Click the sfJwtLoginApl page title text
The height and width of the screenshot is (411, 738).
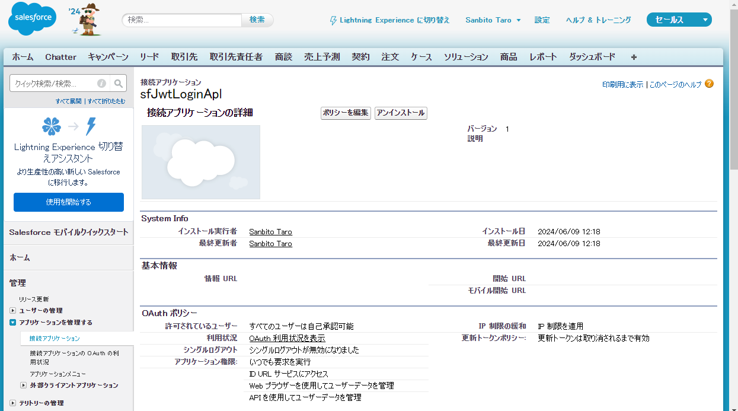181,94
